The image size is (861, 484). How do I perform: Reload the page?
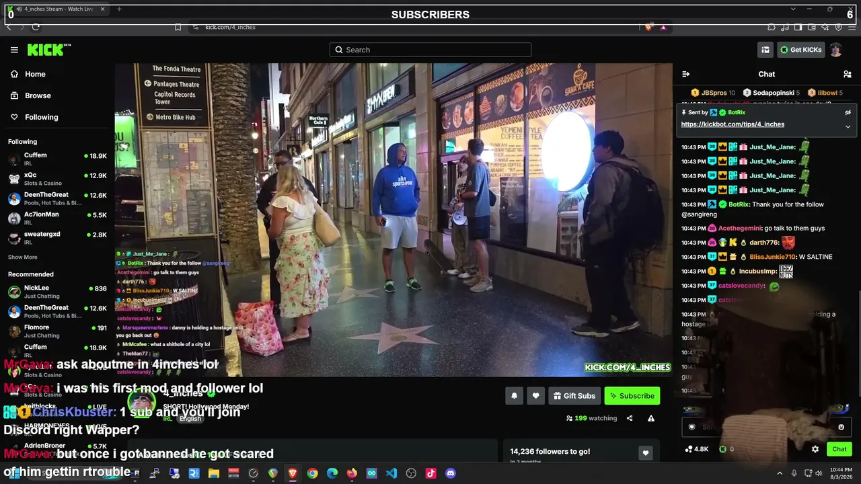click(x=36, y=27)
